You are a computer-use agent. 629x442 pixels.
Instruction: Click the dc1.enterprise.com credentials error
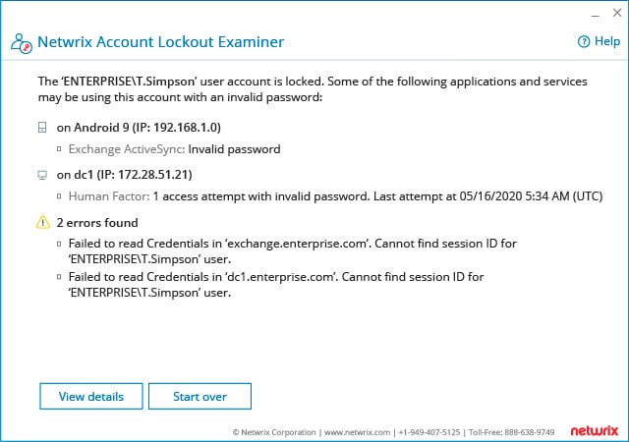click(276, 285)
